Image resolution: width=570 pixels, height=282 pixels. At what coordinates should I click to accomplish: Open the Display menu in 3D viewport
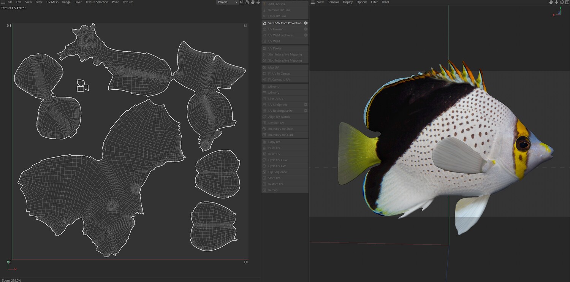tap(348, 2)
